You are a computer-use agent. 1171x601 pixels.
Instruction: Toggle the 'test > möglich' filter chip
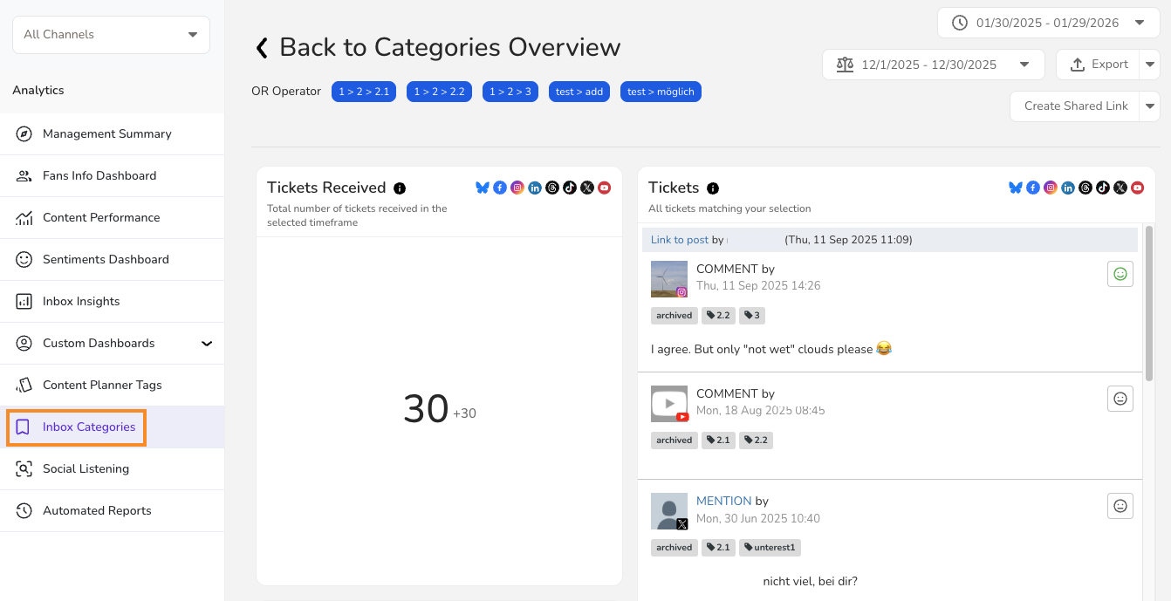click(x=661, y=92)
